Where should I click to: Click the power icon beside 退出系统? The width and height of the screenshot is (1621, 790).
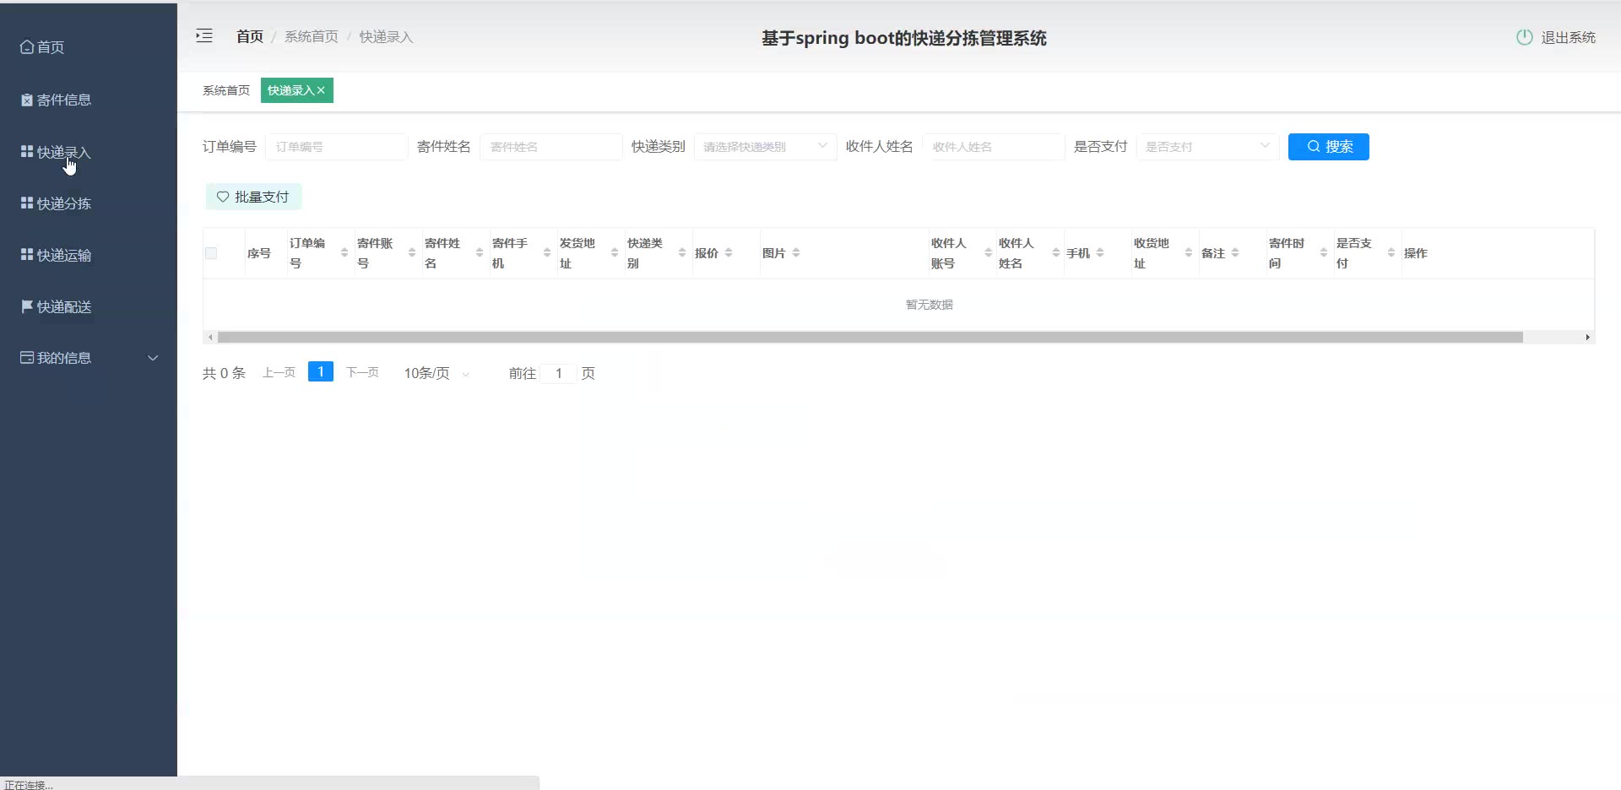1524,37
